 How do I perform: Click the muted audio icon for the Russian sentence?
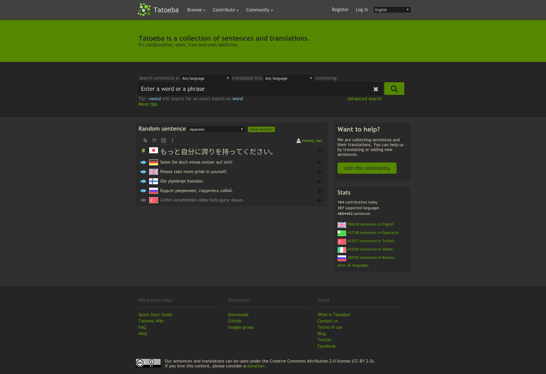(x=320, y=191)
